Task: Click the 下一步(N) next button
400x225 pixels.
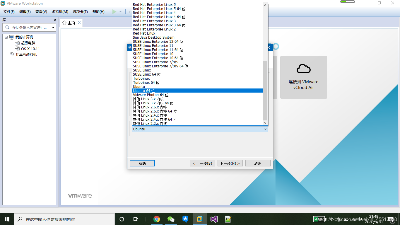Action: pyautogui.click(x=230, y=163)
